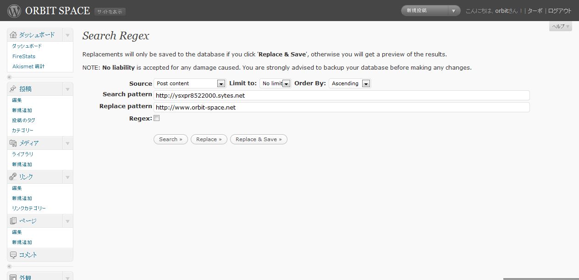Click the Dashboard home icon in sidebar
The image size is (579, 280).
pos(13,35)
